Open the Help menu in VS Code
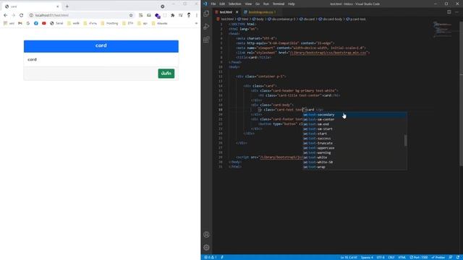The height and width of the screenshot is (260, 463). click(292, 4)
